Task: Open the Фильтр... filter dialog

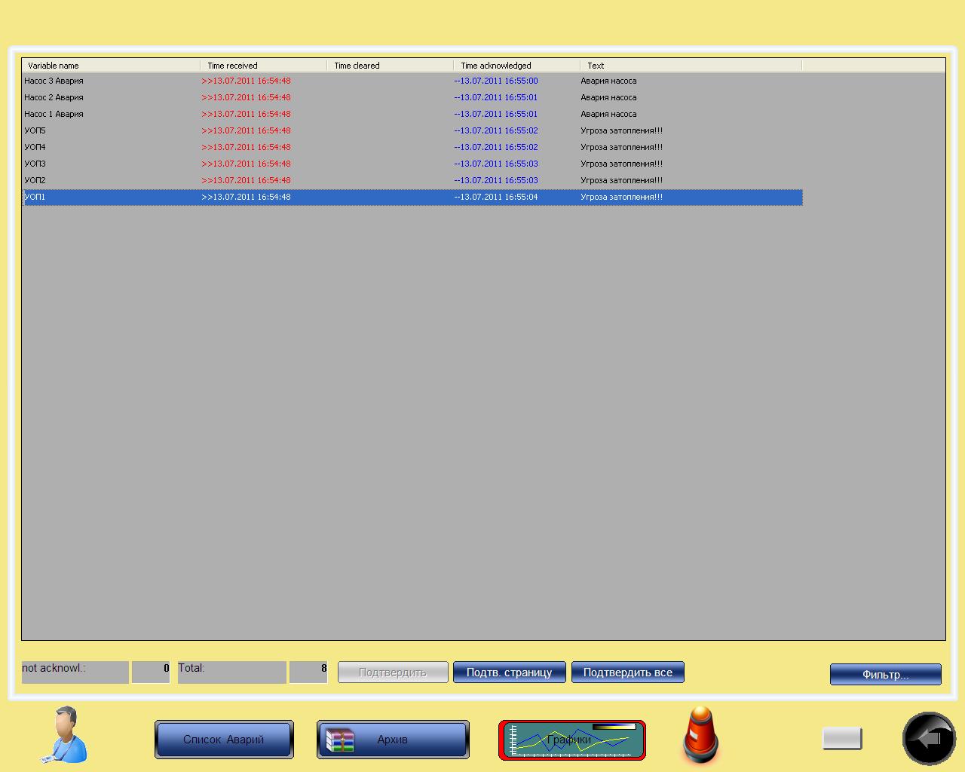Action: 885,675
